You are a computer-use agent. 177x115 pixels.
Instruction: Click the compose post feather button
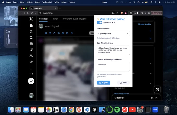point(31,81)
